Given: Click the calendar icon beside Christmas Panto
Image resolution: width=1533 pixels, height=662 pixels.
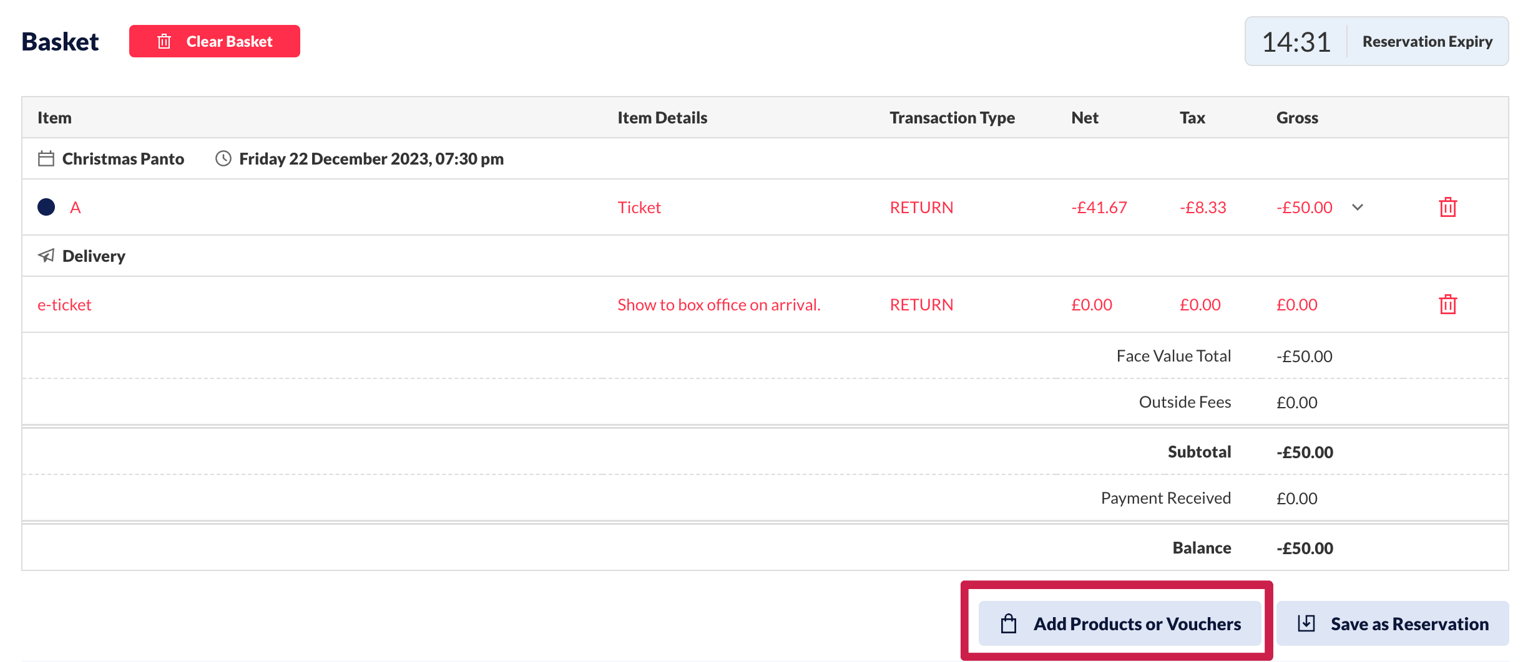Looking at the screenshot, I should 46,158.
